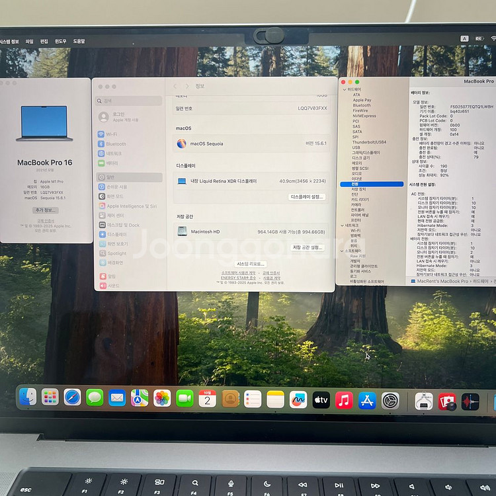Screen dimensions: 496x496
Task: Open Apple Intelligence 및 Siri settings
Action: click(131, 206)
